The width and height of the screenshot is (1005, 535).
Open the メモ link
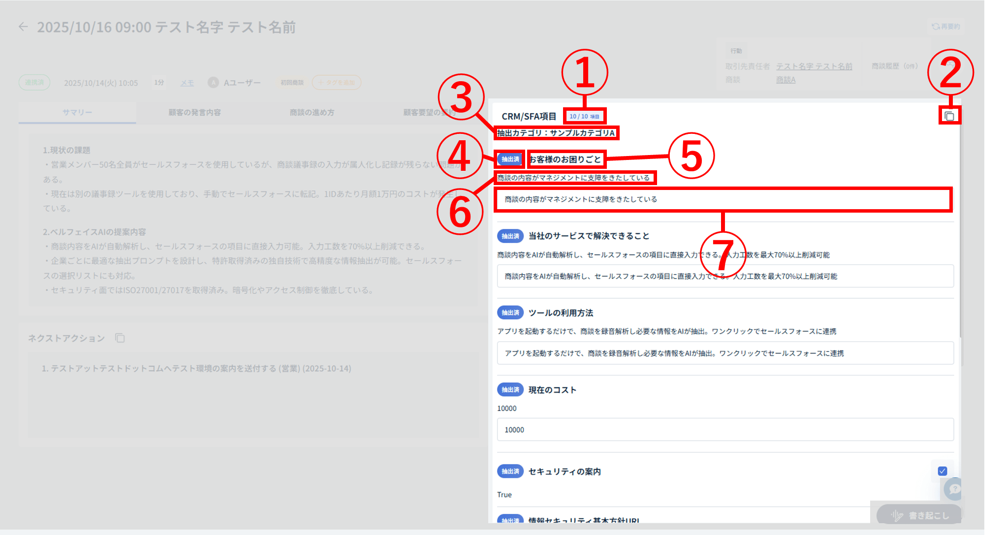[187, 83]
